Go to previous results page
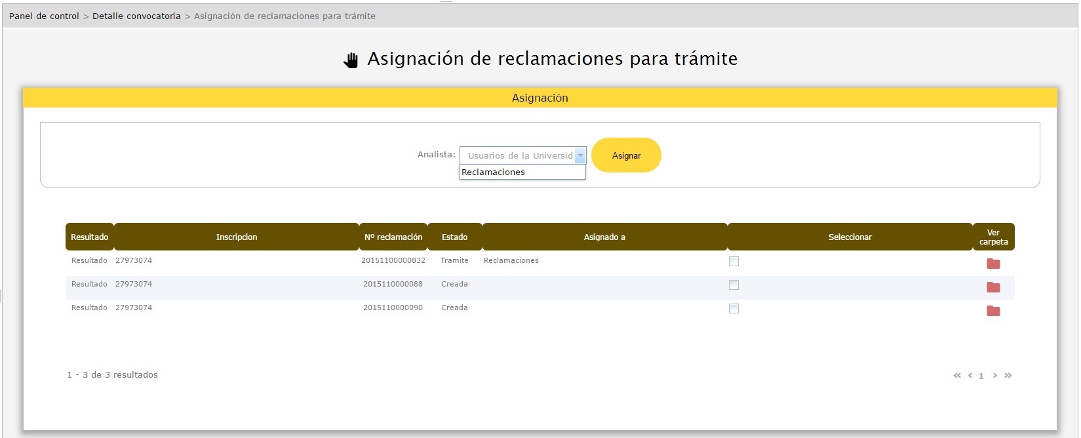1081x438 pixels. pyautogui.click(x=970, y=376)
